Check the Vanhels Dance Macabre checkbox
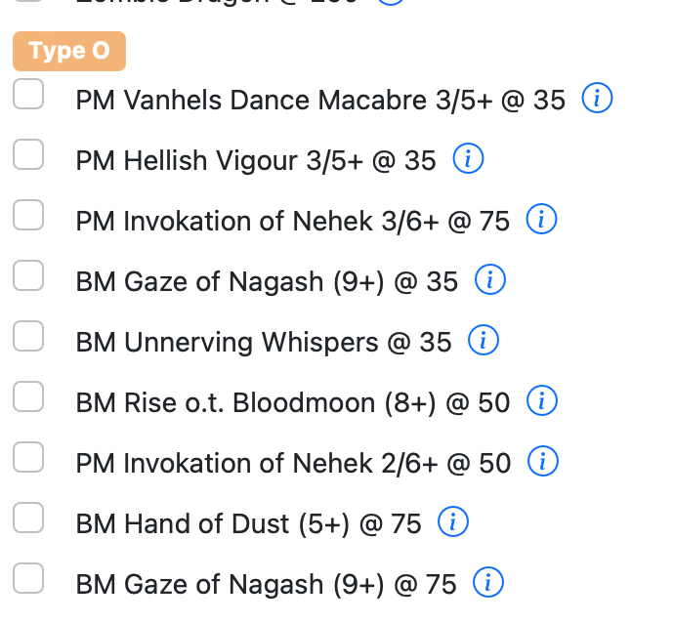This screenshot has height=623, width=674. (28, 95)
